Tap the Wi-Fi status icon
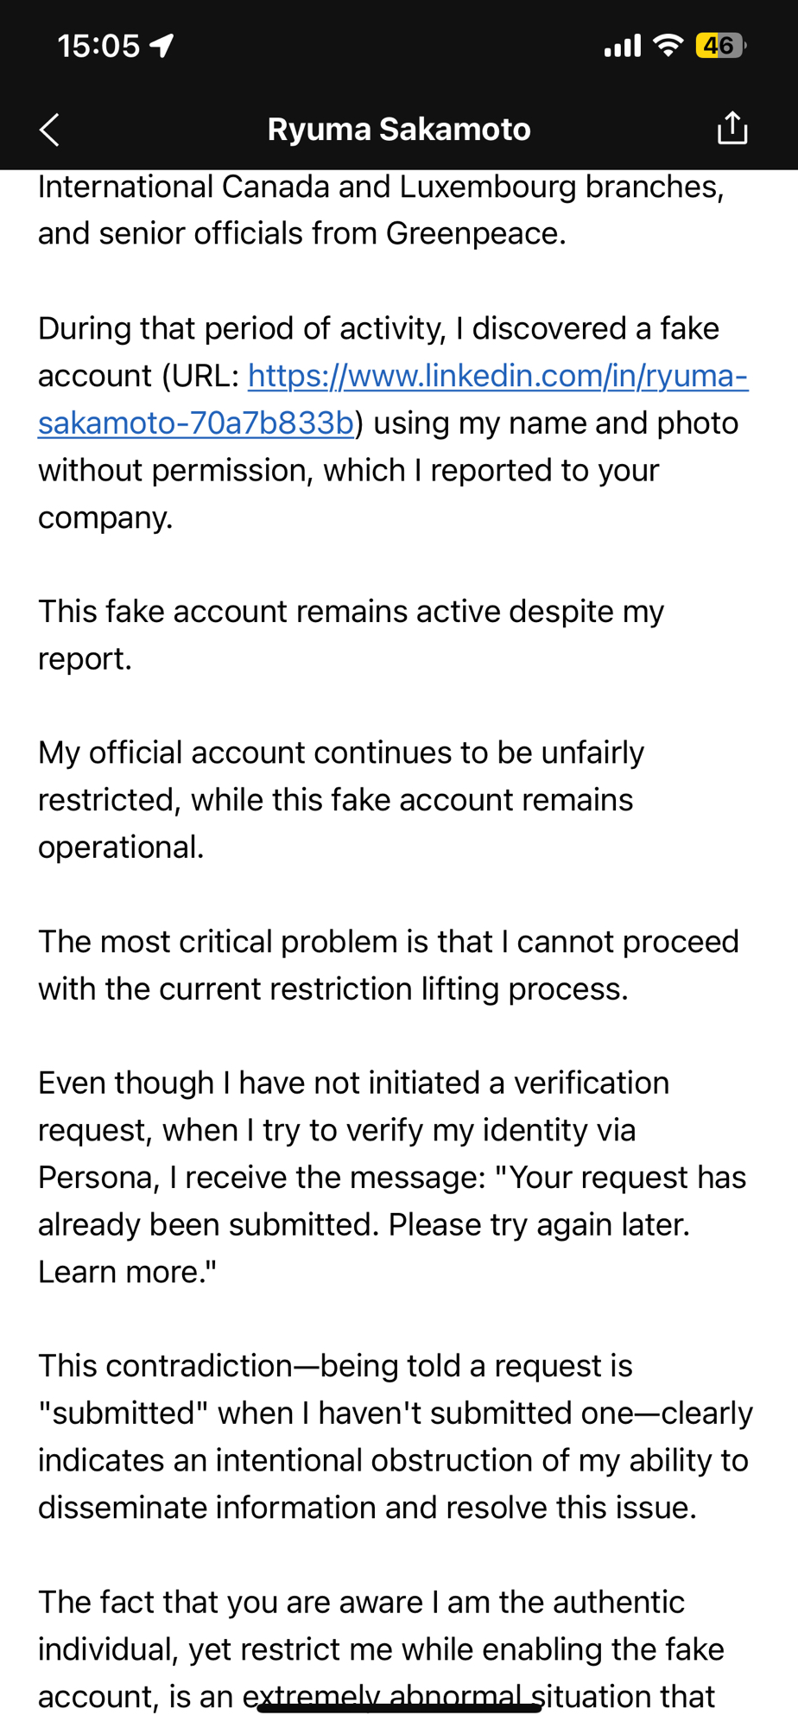The height and width of the screenshot is (1728, 798). (668, 45)
